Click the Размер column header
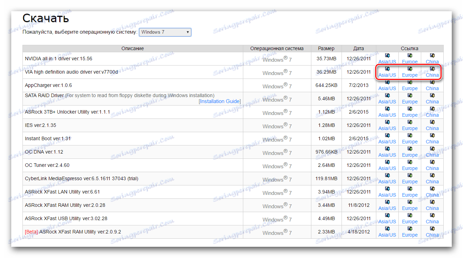 click(x=326, y=48)
